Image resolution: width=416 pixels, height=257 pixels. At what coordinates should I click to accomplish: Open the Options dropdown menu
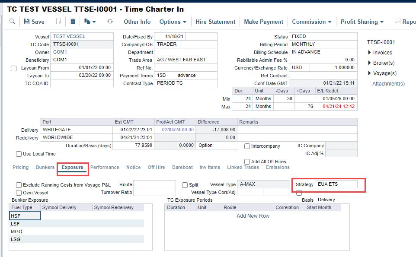click(x=173, y=22)
